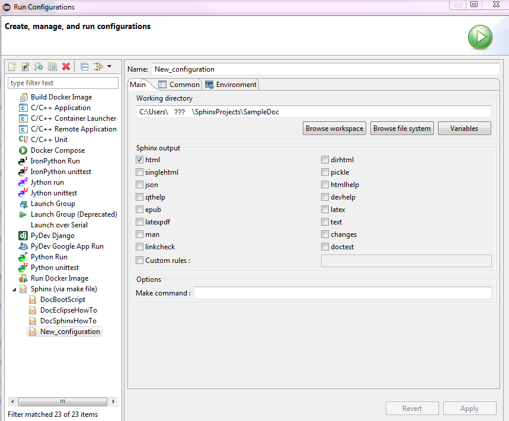Click the IronPython unittest icon
The width and height of the screenshot is (509, 421).
(x=23, y=171)
